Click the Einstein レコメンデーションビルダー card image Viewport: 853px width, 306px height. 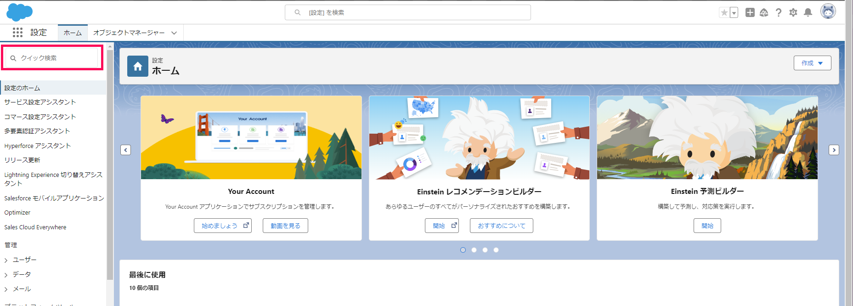(x=479, y=137)
